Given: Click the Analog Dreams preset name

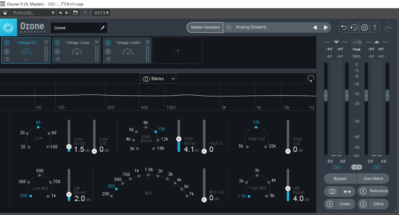Looking at the screenshot, I should click(x=251, y=27).
